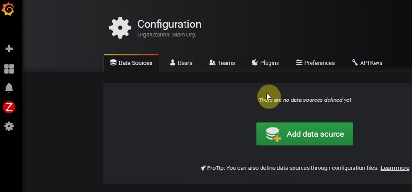Click the 'Organization: Main Org.' subtitle
This screenshot has height=192, width=412.
(167, 34)
